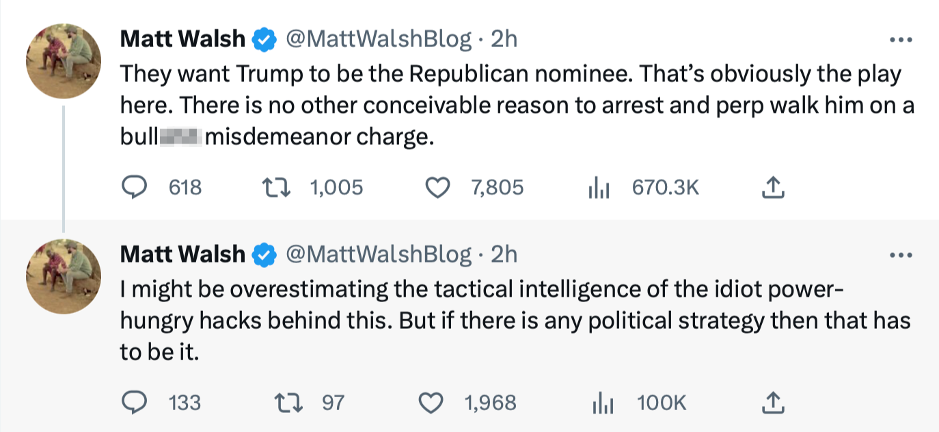View analytics showing 670.3K views

[x=599, y=187]
